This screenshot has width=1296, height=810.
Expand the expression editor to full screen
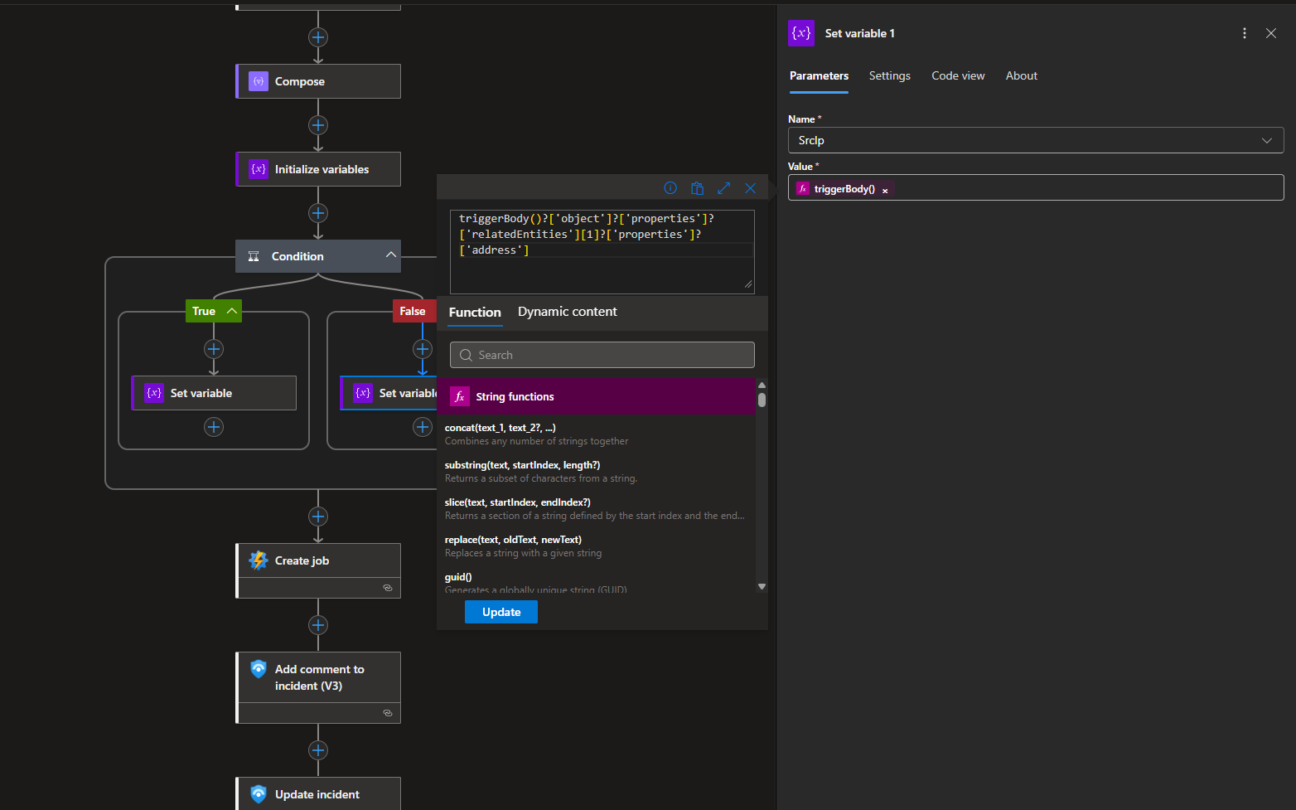tap(723, 188)
